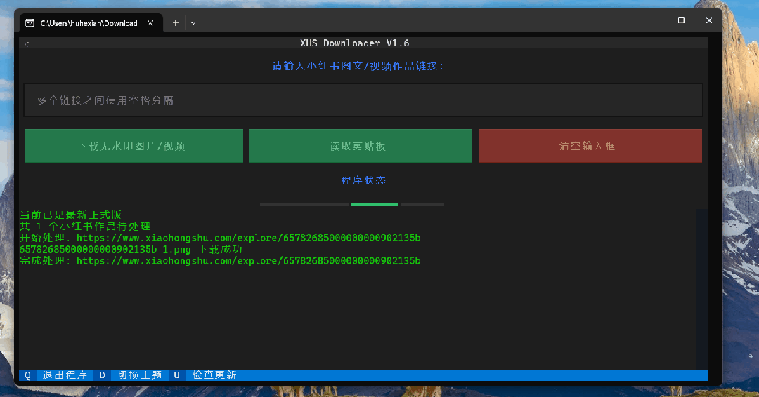Click the 程序状态 status heading
The height and width of the screenshot is (397, 759).
(x=363, y=180)
